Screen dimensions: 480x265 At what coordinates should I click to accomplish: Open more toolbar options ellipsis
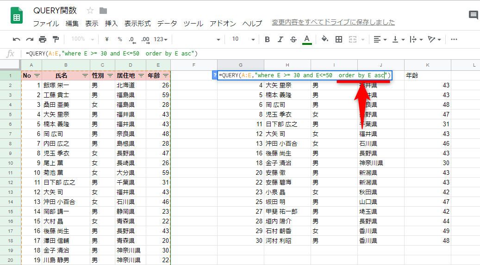pyautogui.click(x=454, y=39)
